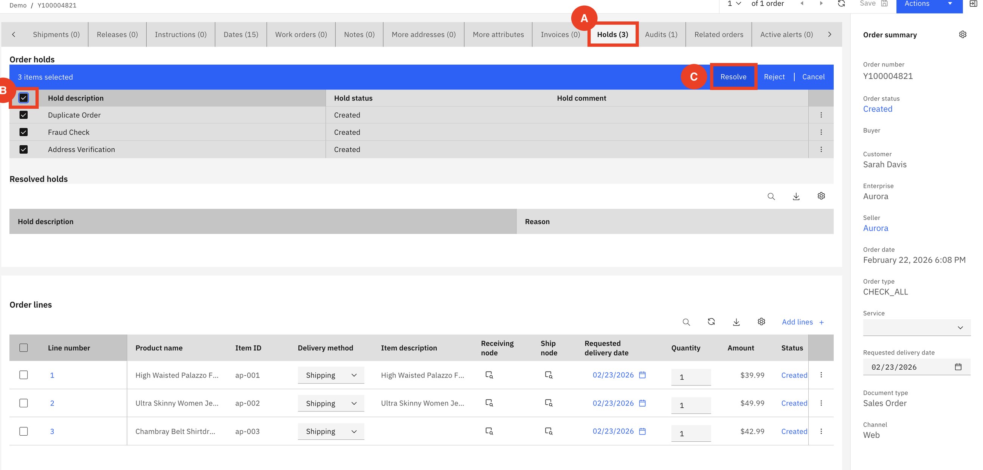This screenshot has width=983, height=470.
Task: Open Order lines table settings gear
Action: point(761,322)
